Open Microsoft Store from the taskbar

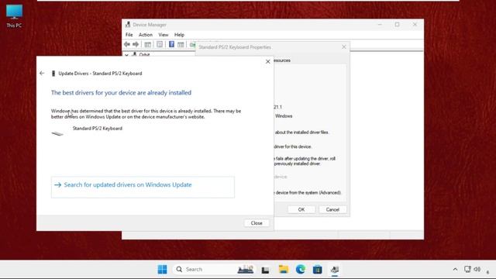coord(317,269)
